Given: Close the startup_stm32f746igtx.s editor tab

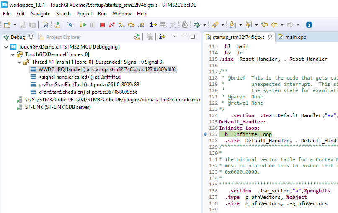Looking at the screenshot, I should click(x=270, y=37).
